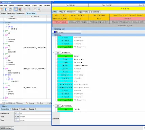Click the blue color swatch in Relations List
The width and height of the screenshot is (145, 130).
click(55, 32)
